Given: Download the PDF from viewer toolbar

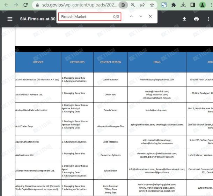Looking at the screenshot, I should coord(184,19).
